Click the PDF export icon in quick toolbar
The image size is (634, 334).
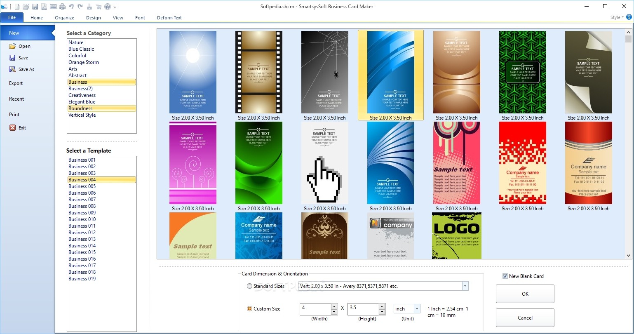pyautogui.click(x=44, y=7)
